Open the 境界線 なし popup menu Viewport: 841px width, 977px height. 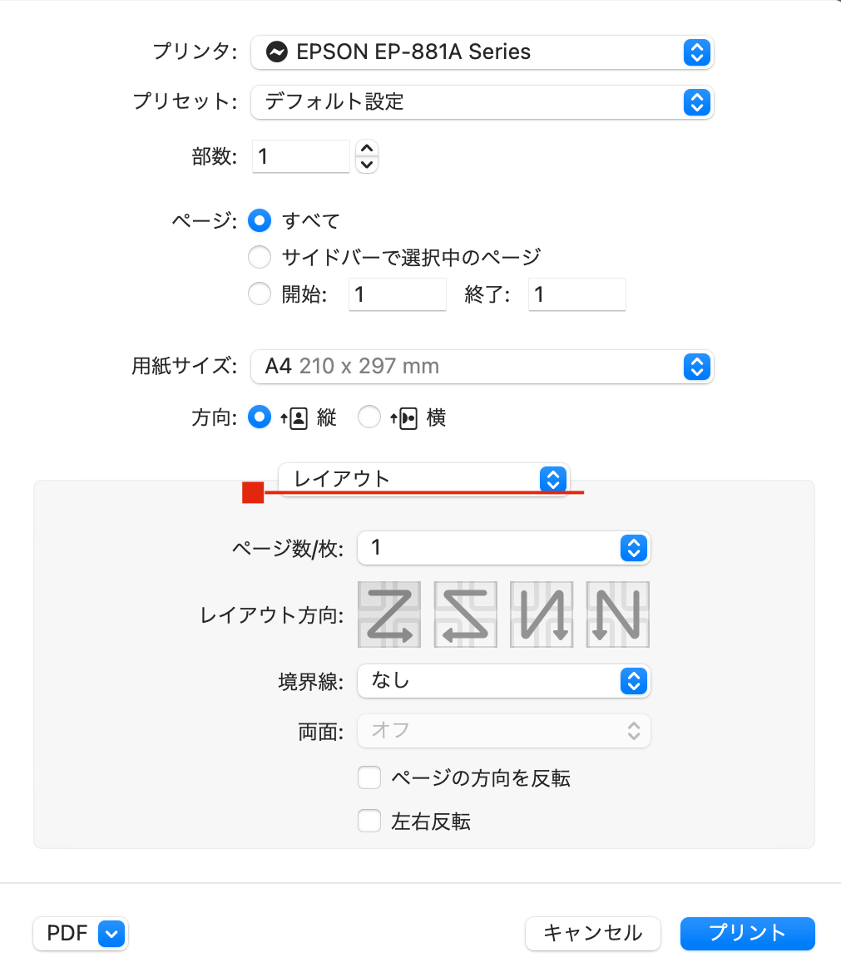(503, 681)
